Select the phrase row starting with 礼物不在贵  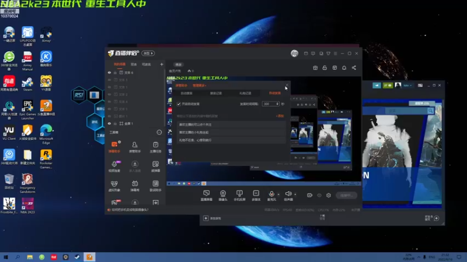231,140
